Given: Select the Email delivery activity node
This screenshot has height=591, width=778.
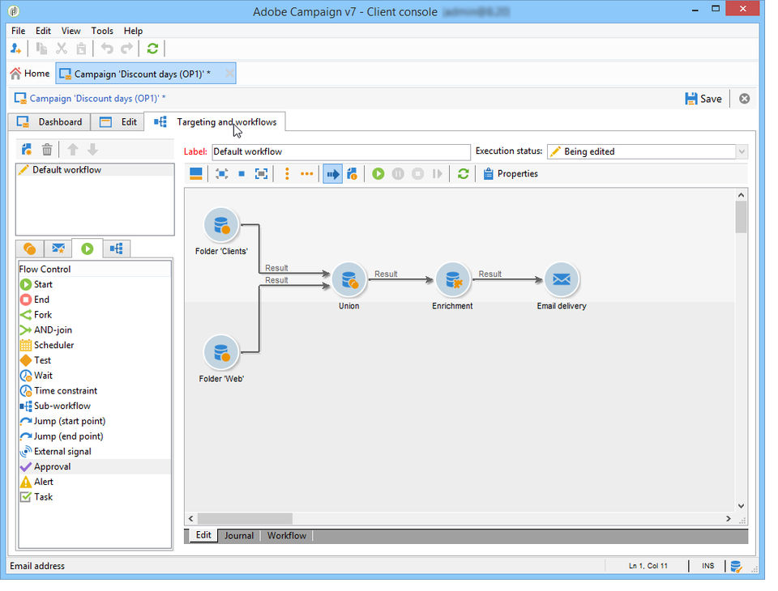Looking at the screenshot, I should coord(562,279).
